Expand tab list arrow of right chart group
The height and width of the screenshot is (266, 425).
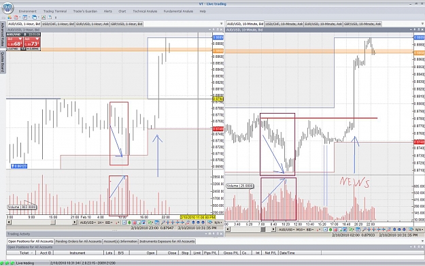click(422, 24)
